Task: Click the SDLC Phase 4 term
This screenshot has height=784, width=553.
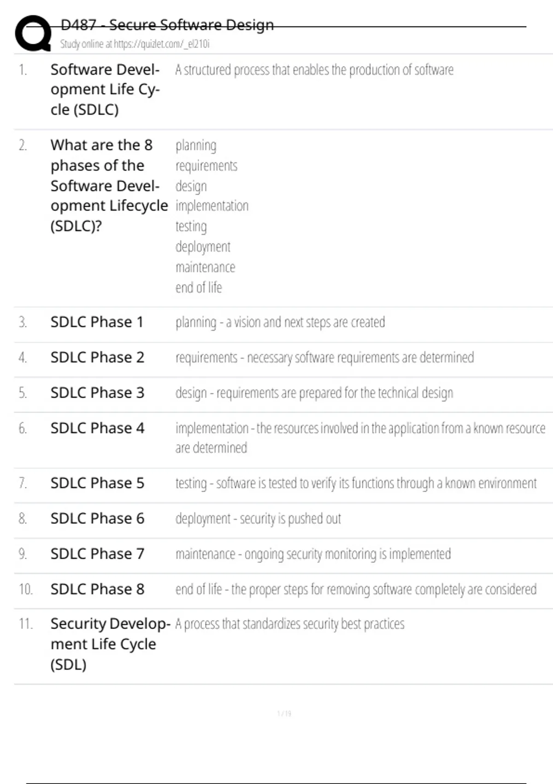Action: point(97,428)
